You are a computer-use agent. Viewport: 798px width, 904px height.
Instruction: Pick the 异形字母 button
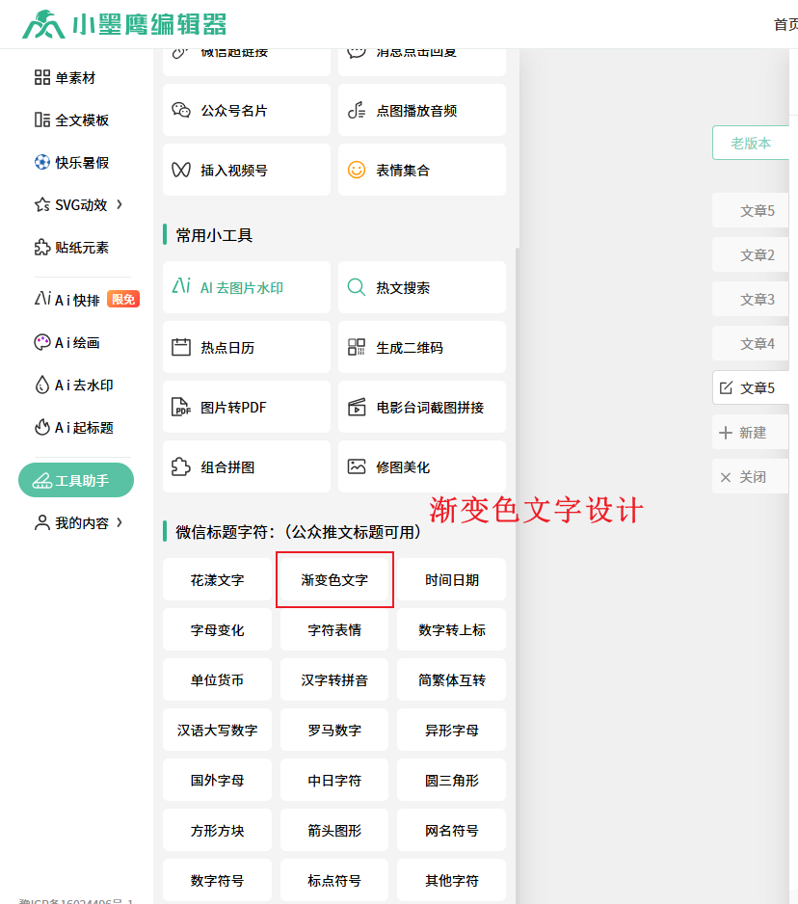point(451,730)
